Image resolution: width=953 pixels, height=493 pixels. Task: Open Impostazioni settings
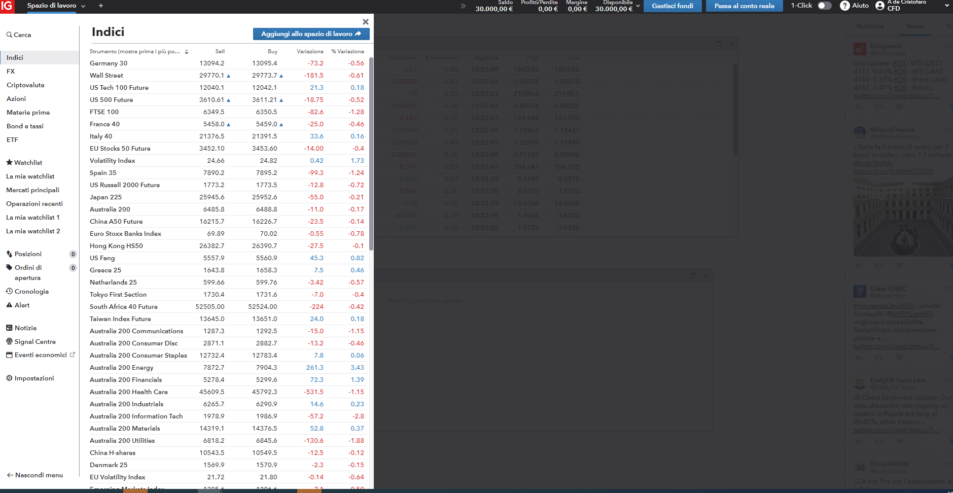(x=30, y=378)
